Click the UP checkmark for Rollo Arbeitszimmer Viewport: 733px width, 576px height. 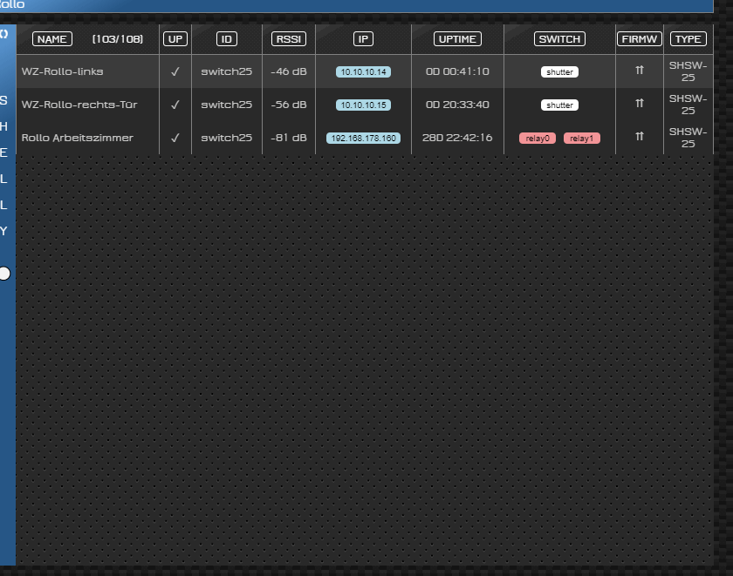[175, 138]
